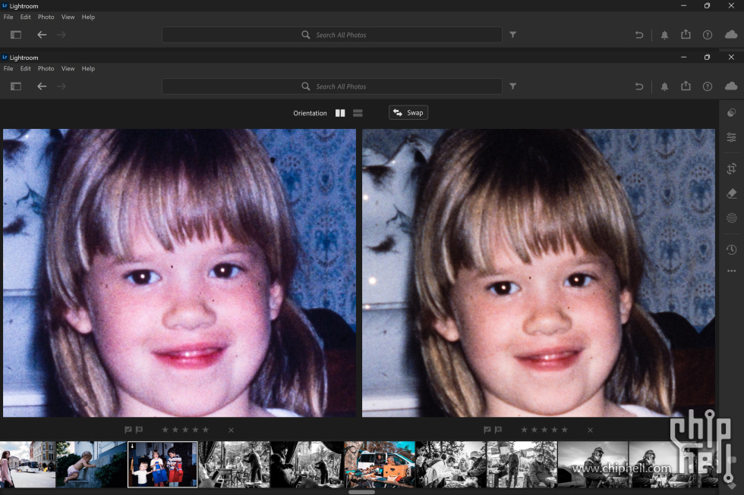
Task: Check cloud sync status in the front window
Action: pos(731,86)
